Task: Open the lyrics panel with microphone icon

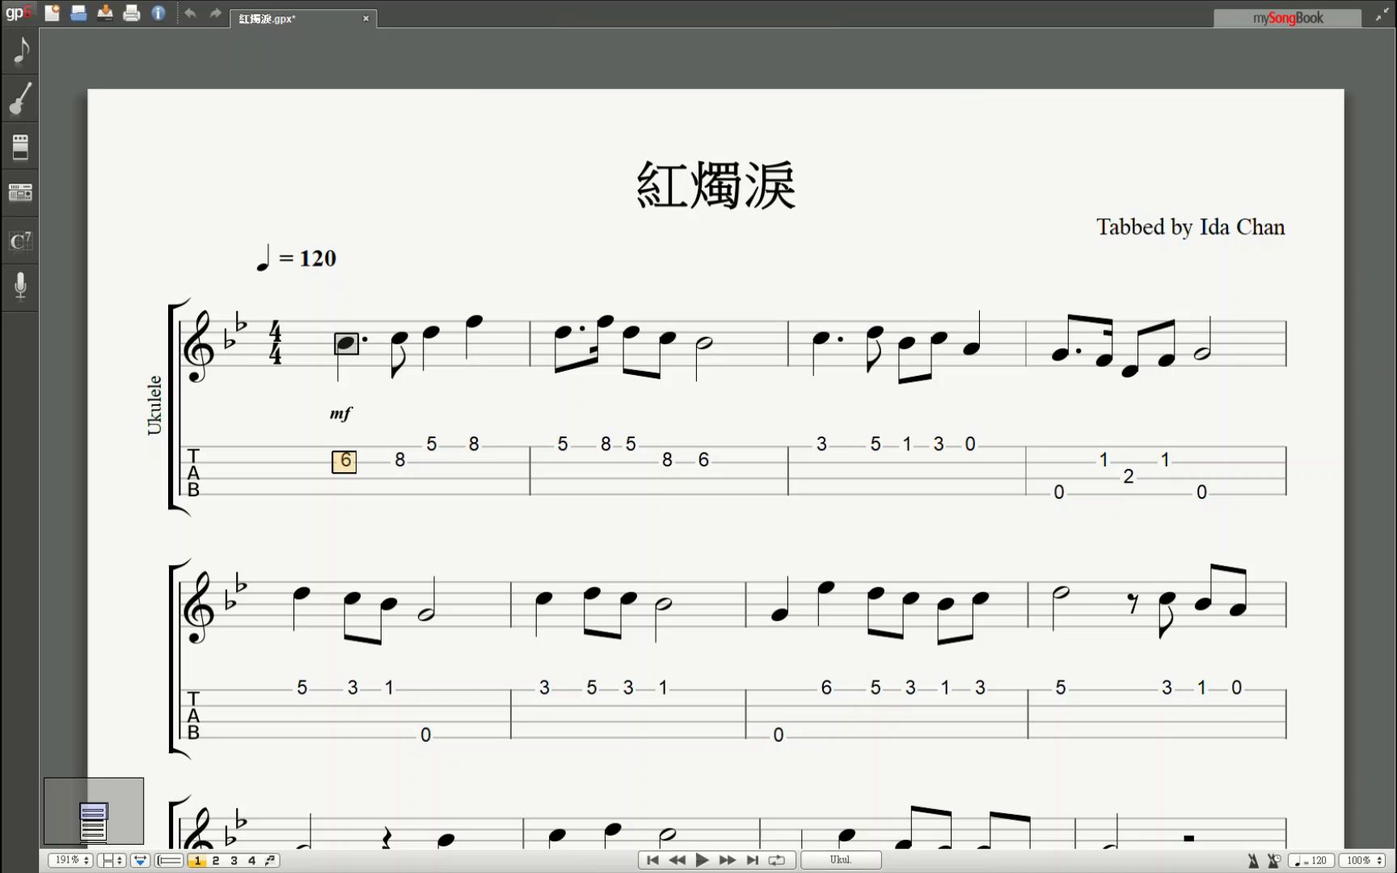Action: coord(20,285)
